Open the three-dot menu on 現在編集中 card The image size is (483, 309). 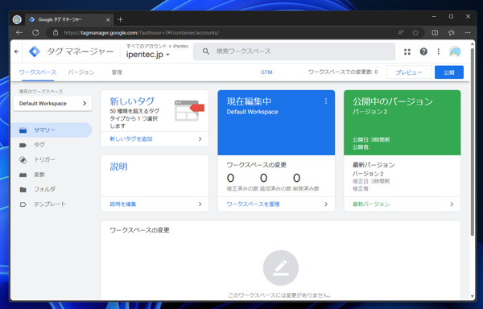pos(326,101)
